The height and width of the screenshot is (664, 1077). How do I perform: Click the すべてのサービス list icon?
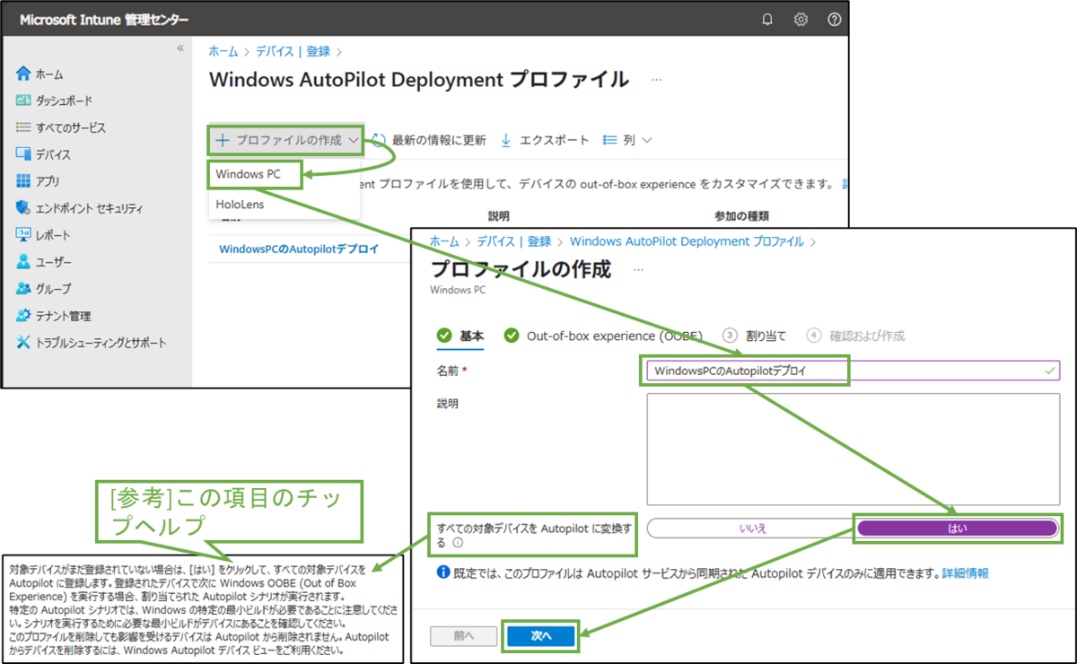tap(23, 127)
